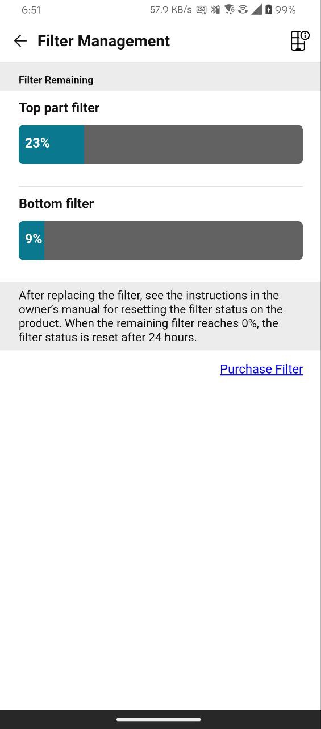Tap the Filter Remaining section header

tap(56, 80)
